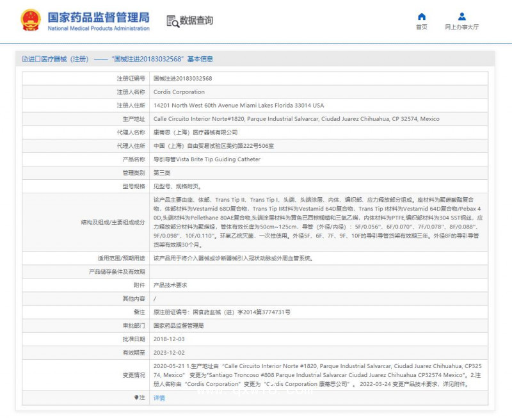Click the 数据查询 heading text
512x418 pixels.
(x=196, y=20)
